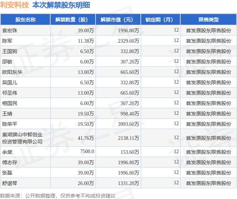Image resolution: width=237 pixels, height=199 pixels.
Task: Click shareholder name 陈军
Action: click(7, 41)
